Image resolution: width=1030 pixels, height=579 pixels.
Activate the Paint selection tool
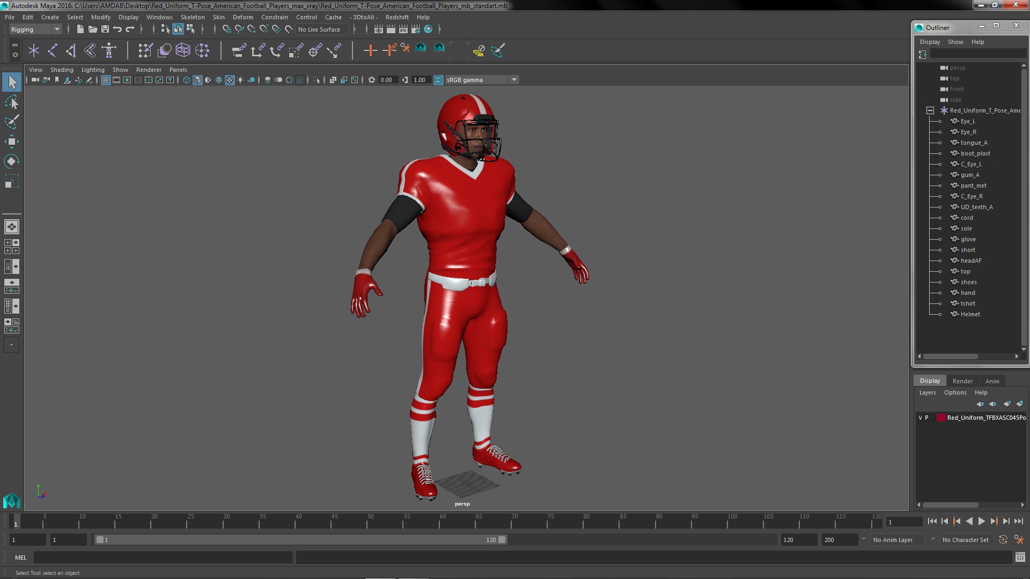point(11,122)
